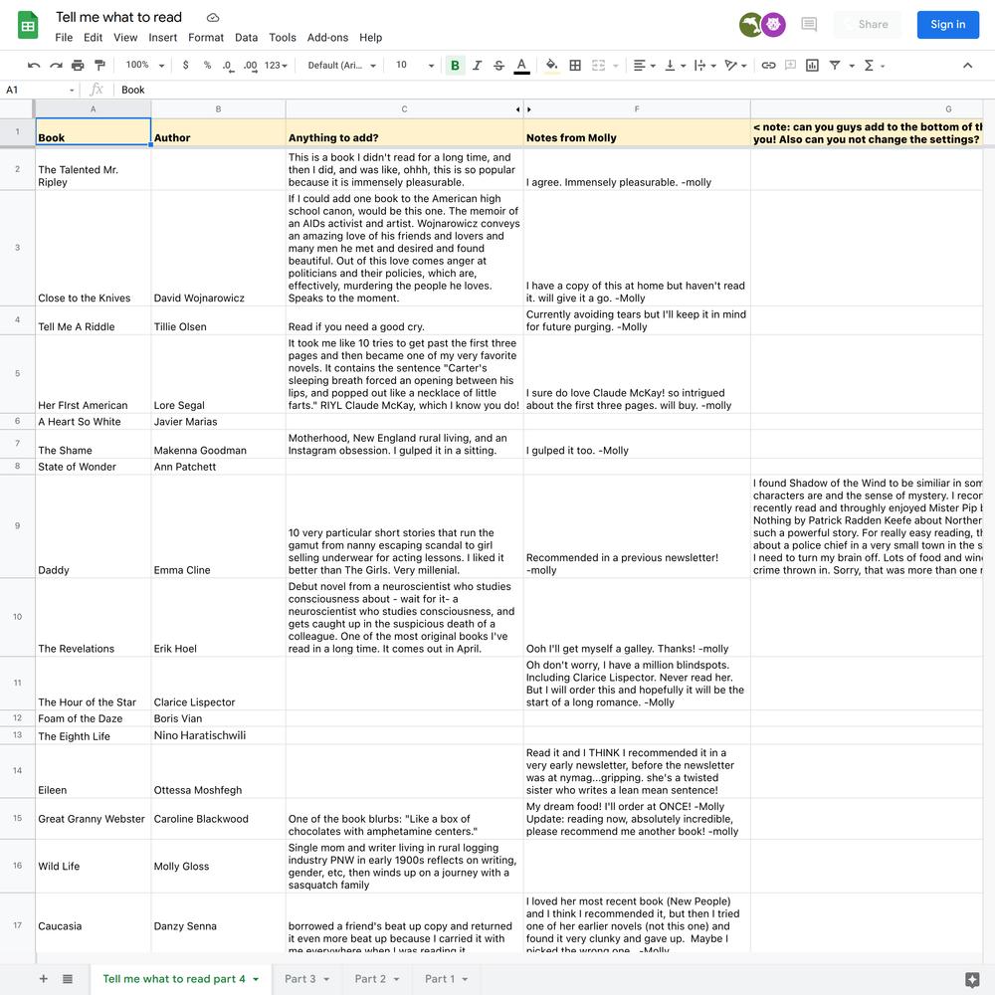The height and width of the screenshot is (995, 995).
Task: Open the File menu
Action: point(64,38)
